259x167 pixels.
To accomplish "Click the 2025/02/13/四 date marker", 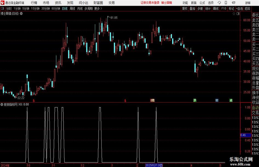I will coord(154,165).
